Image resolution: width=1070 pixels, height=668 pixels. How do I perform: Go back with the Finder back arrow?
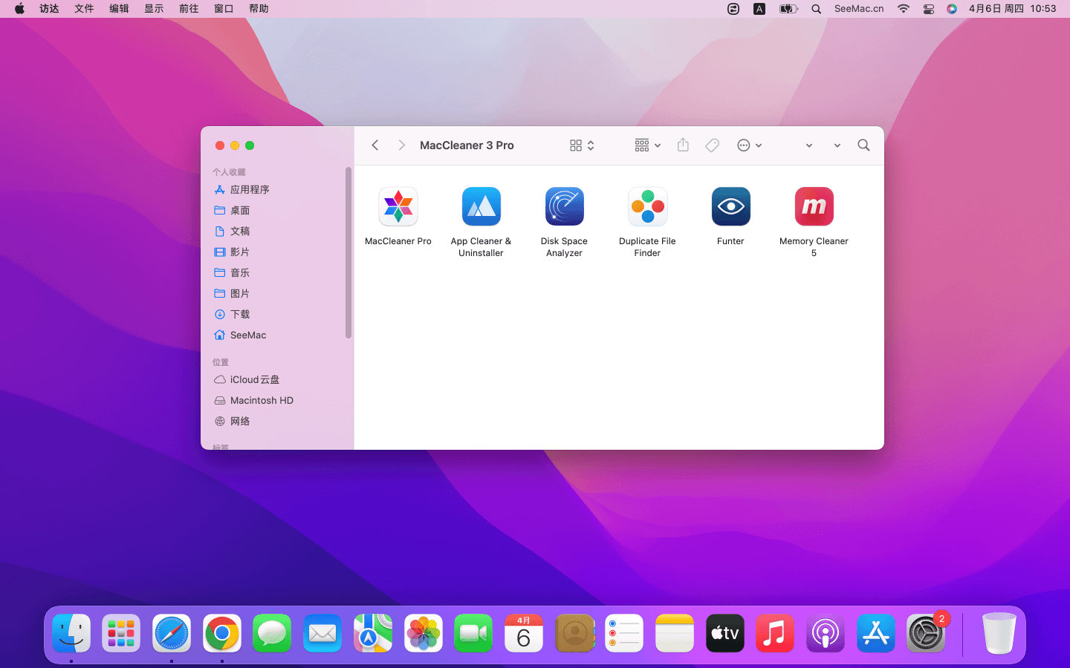click(x=375, y=145)
